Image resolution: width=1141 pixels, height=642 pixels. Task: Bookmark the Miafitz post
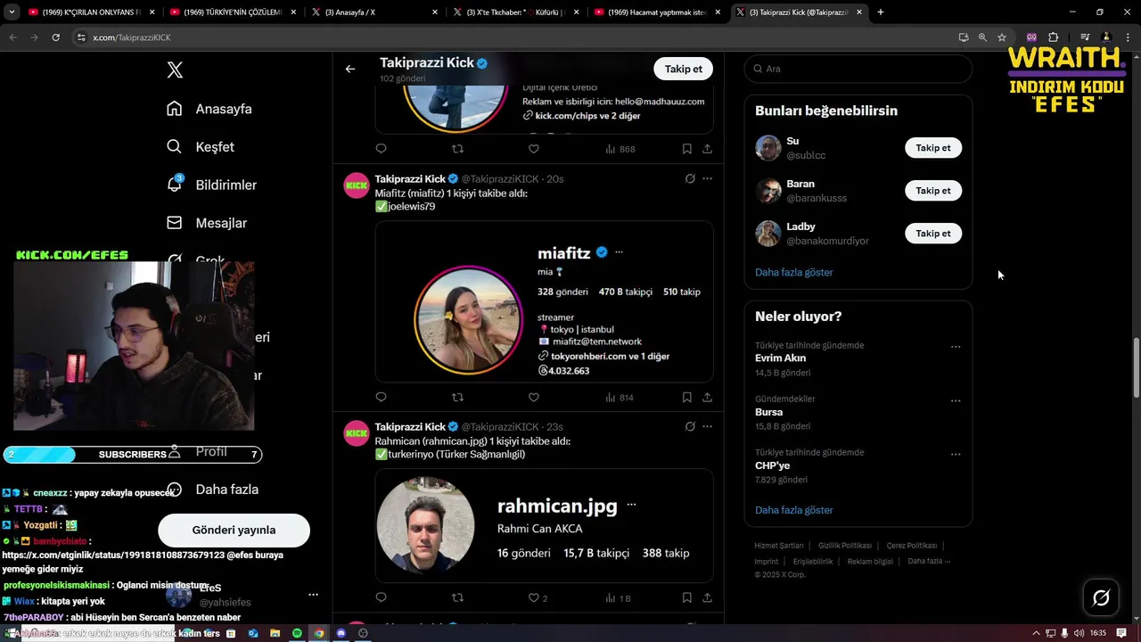click(686, 398)
